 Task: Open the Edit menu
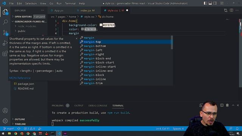pos(19,3)
